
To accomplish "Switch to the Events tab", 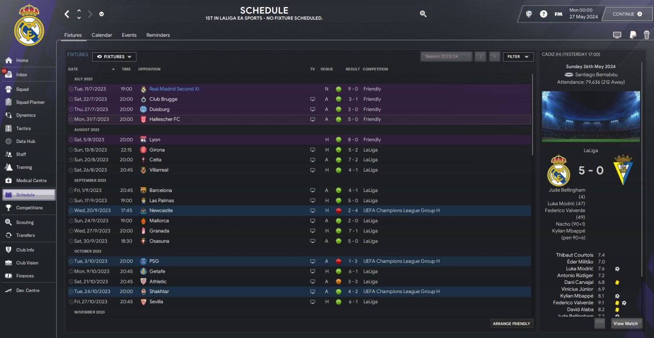I will (129, 35).
